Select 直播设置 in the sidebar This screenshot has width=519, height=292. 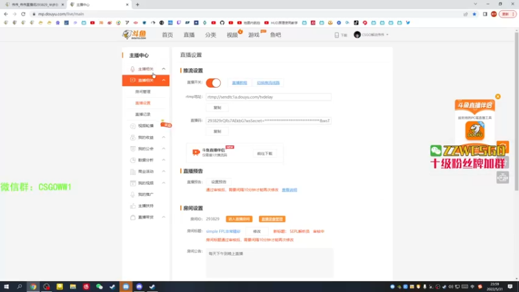click(143, 103)
